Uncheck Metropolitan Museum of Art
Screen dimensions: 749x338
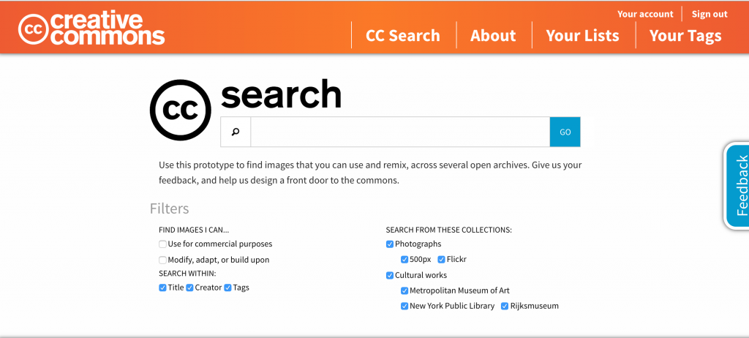click(404, 290)
